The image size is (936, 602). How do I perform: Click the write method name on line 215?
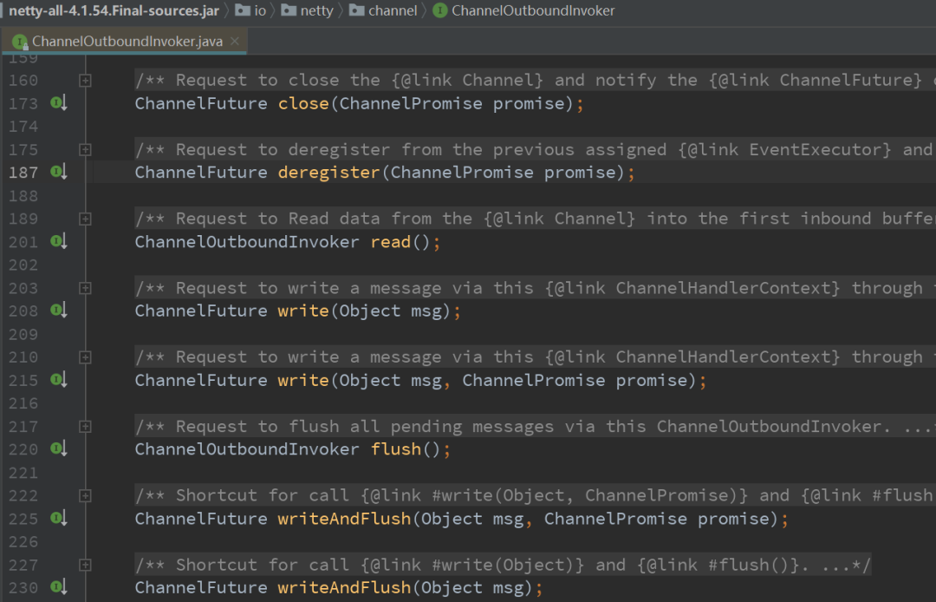coord(303,380)
